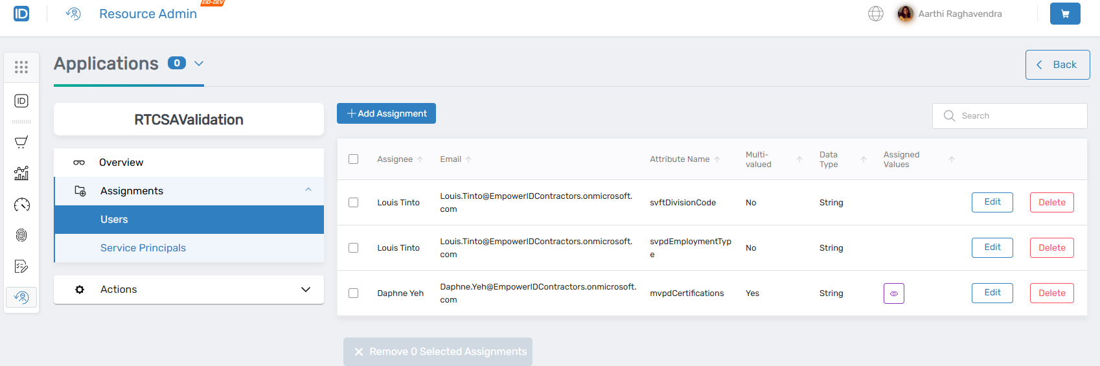This screenshot has height=366, width=1100.
Task: Open the chart analytics icon in sidebar
Action: [x=21, y=173]
